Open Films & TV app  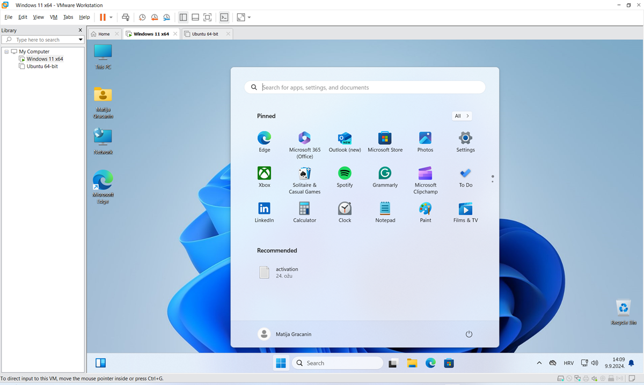click(x=465, y=212)
